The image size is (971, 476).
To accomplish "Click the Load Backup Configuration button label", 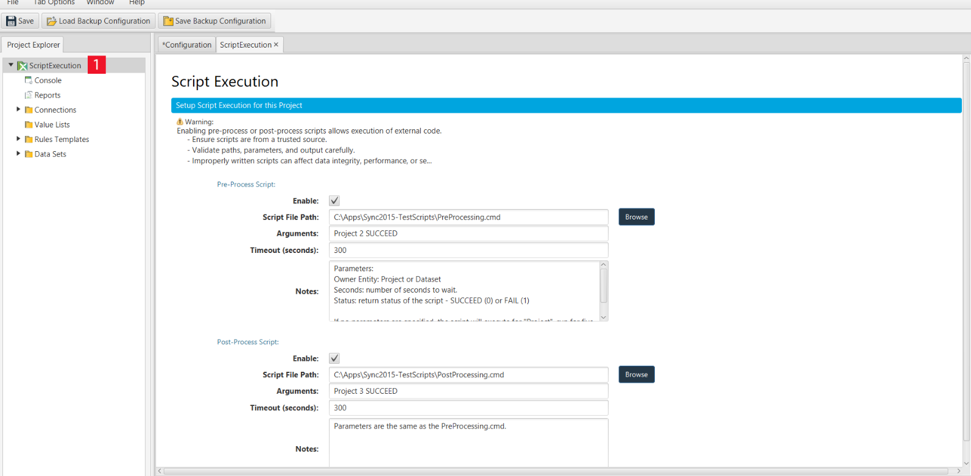I will (105, 21).
